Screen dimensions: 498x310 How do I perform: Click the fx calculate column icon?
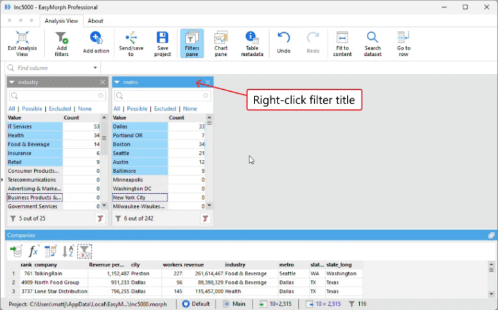coord(33,251)
